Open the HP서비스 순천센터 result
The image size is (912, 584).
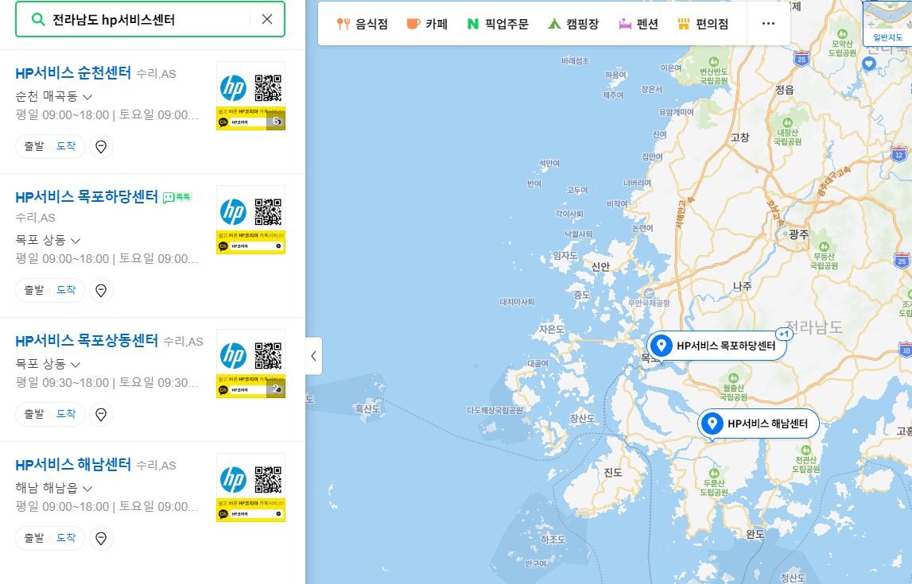click(x=73, y=73)
